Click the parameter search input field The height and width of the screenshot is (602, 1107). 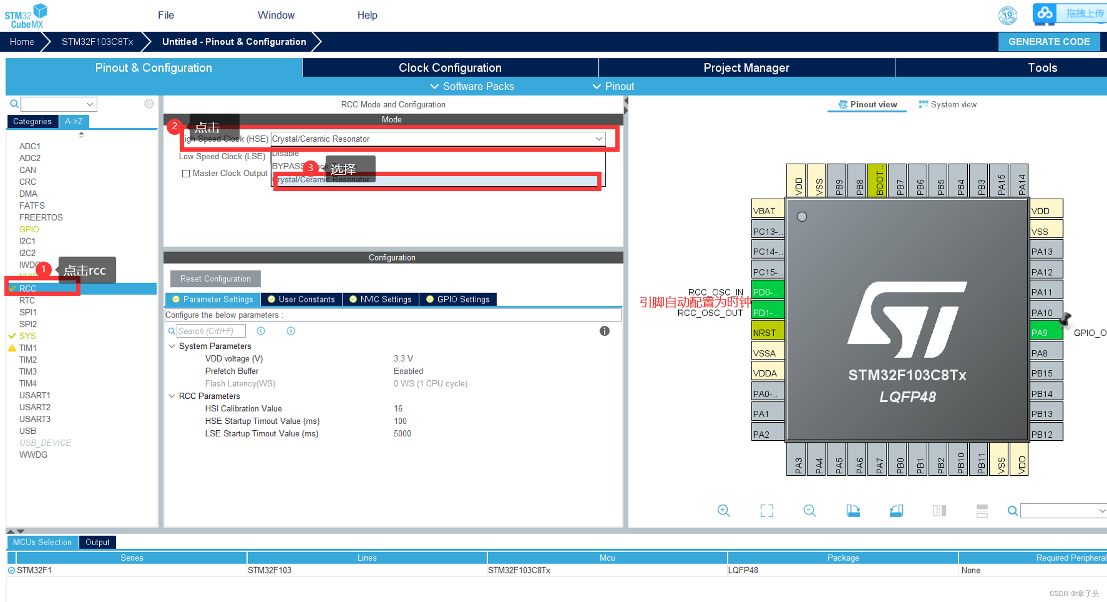pyautogui.click(x=211, y=331)
